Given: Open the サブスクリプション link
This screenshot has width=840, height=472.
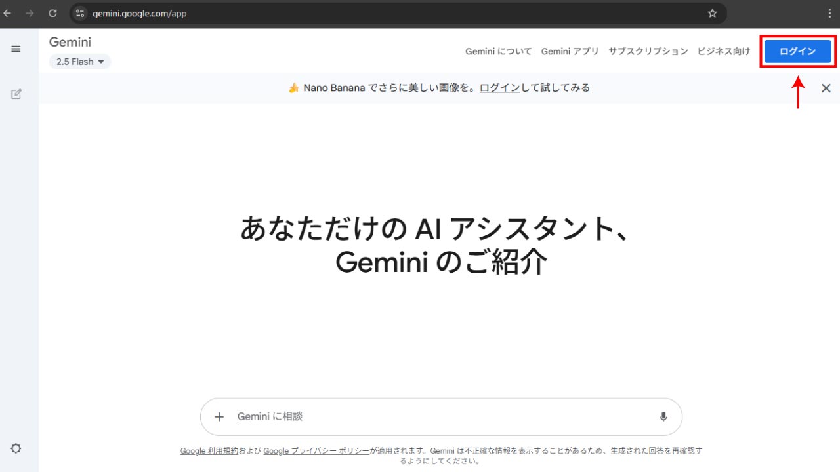Looking at the screenshot, I should 648,51.
